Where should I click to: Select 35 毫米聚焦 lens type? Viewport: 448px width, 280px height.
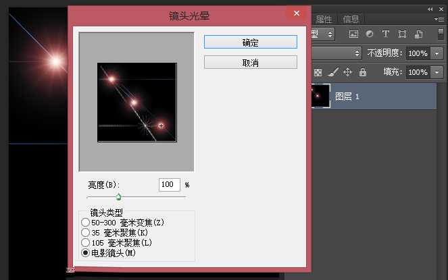pyautogui.click(x=85, y=232)
